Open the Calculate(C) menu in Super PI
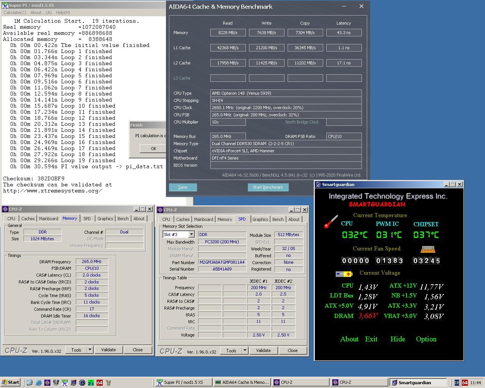The image size is (485, 388). [x=14, y=13]
